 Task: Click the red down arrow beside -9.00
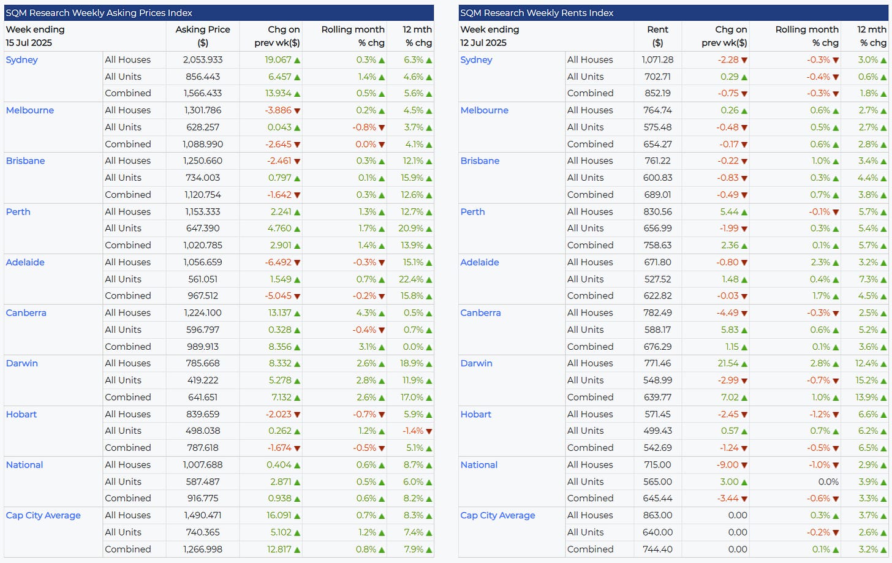click(x=744, y=465)
